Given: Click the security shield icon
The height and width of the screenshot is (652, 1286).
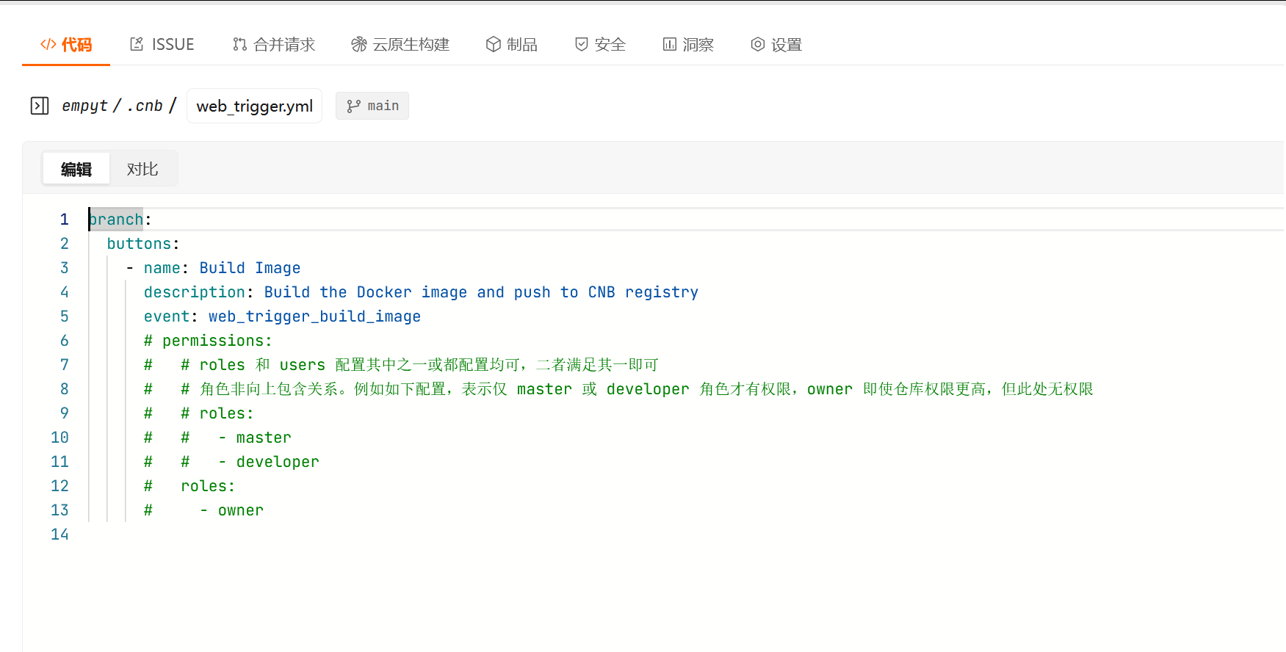Looking at the screenshot, I should pos(582,44).
